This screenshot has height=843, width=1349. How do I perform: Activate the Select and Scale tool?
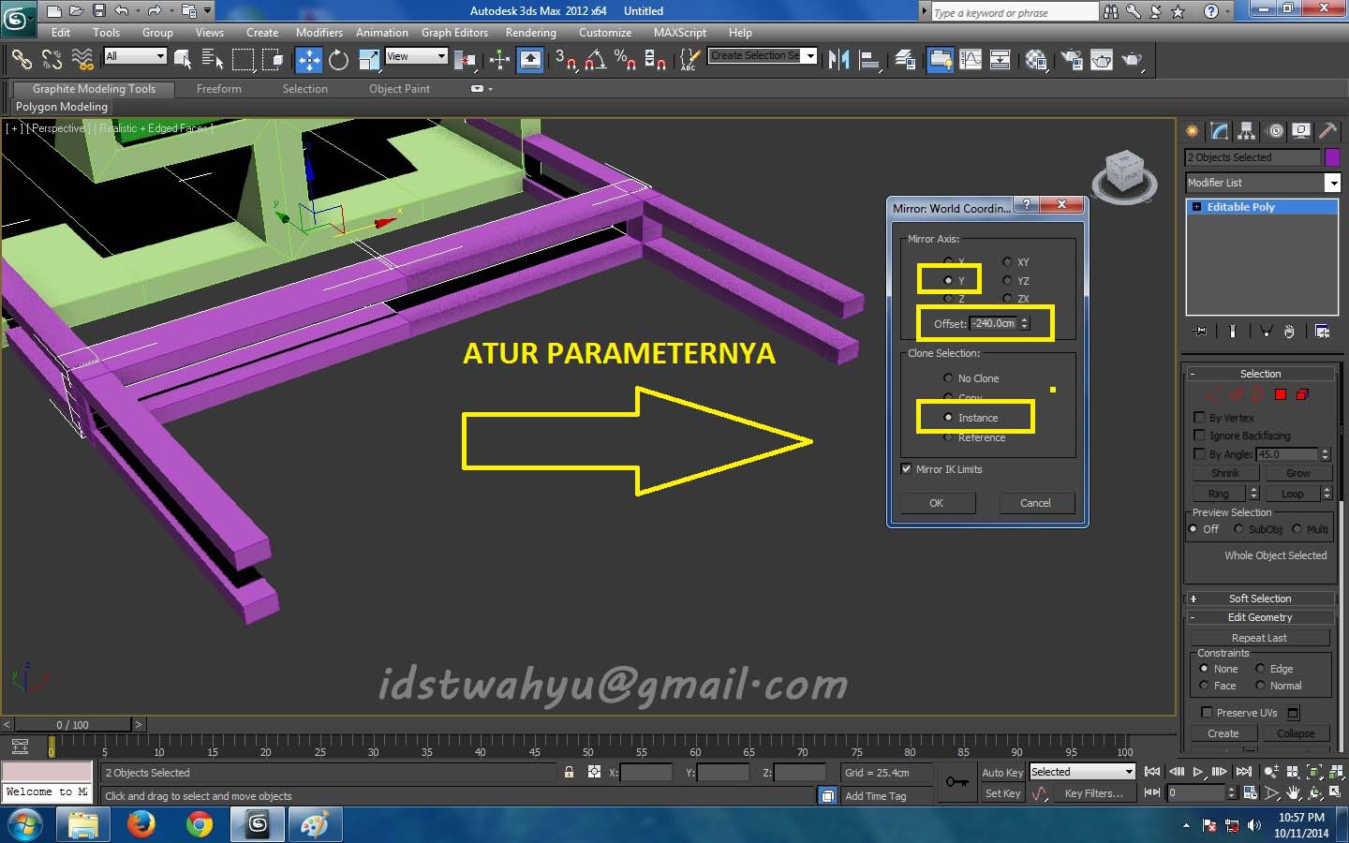(369, 60)
